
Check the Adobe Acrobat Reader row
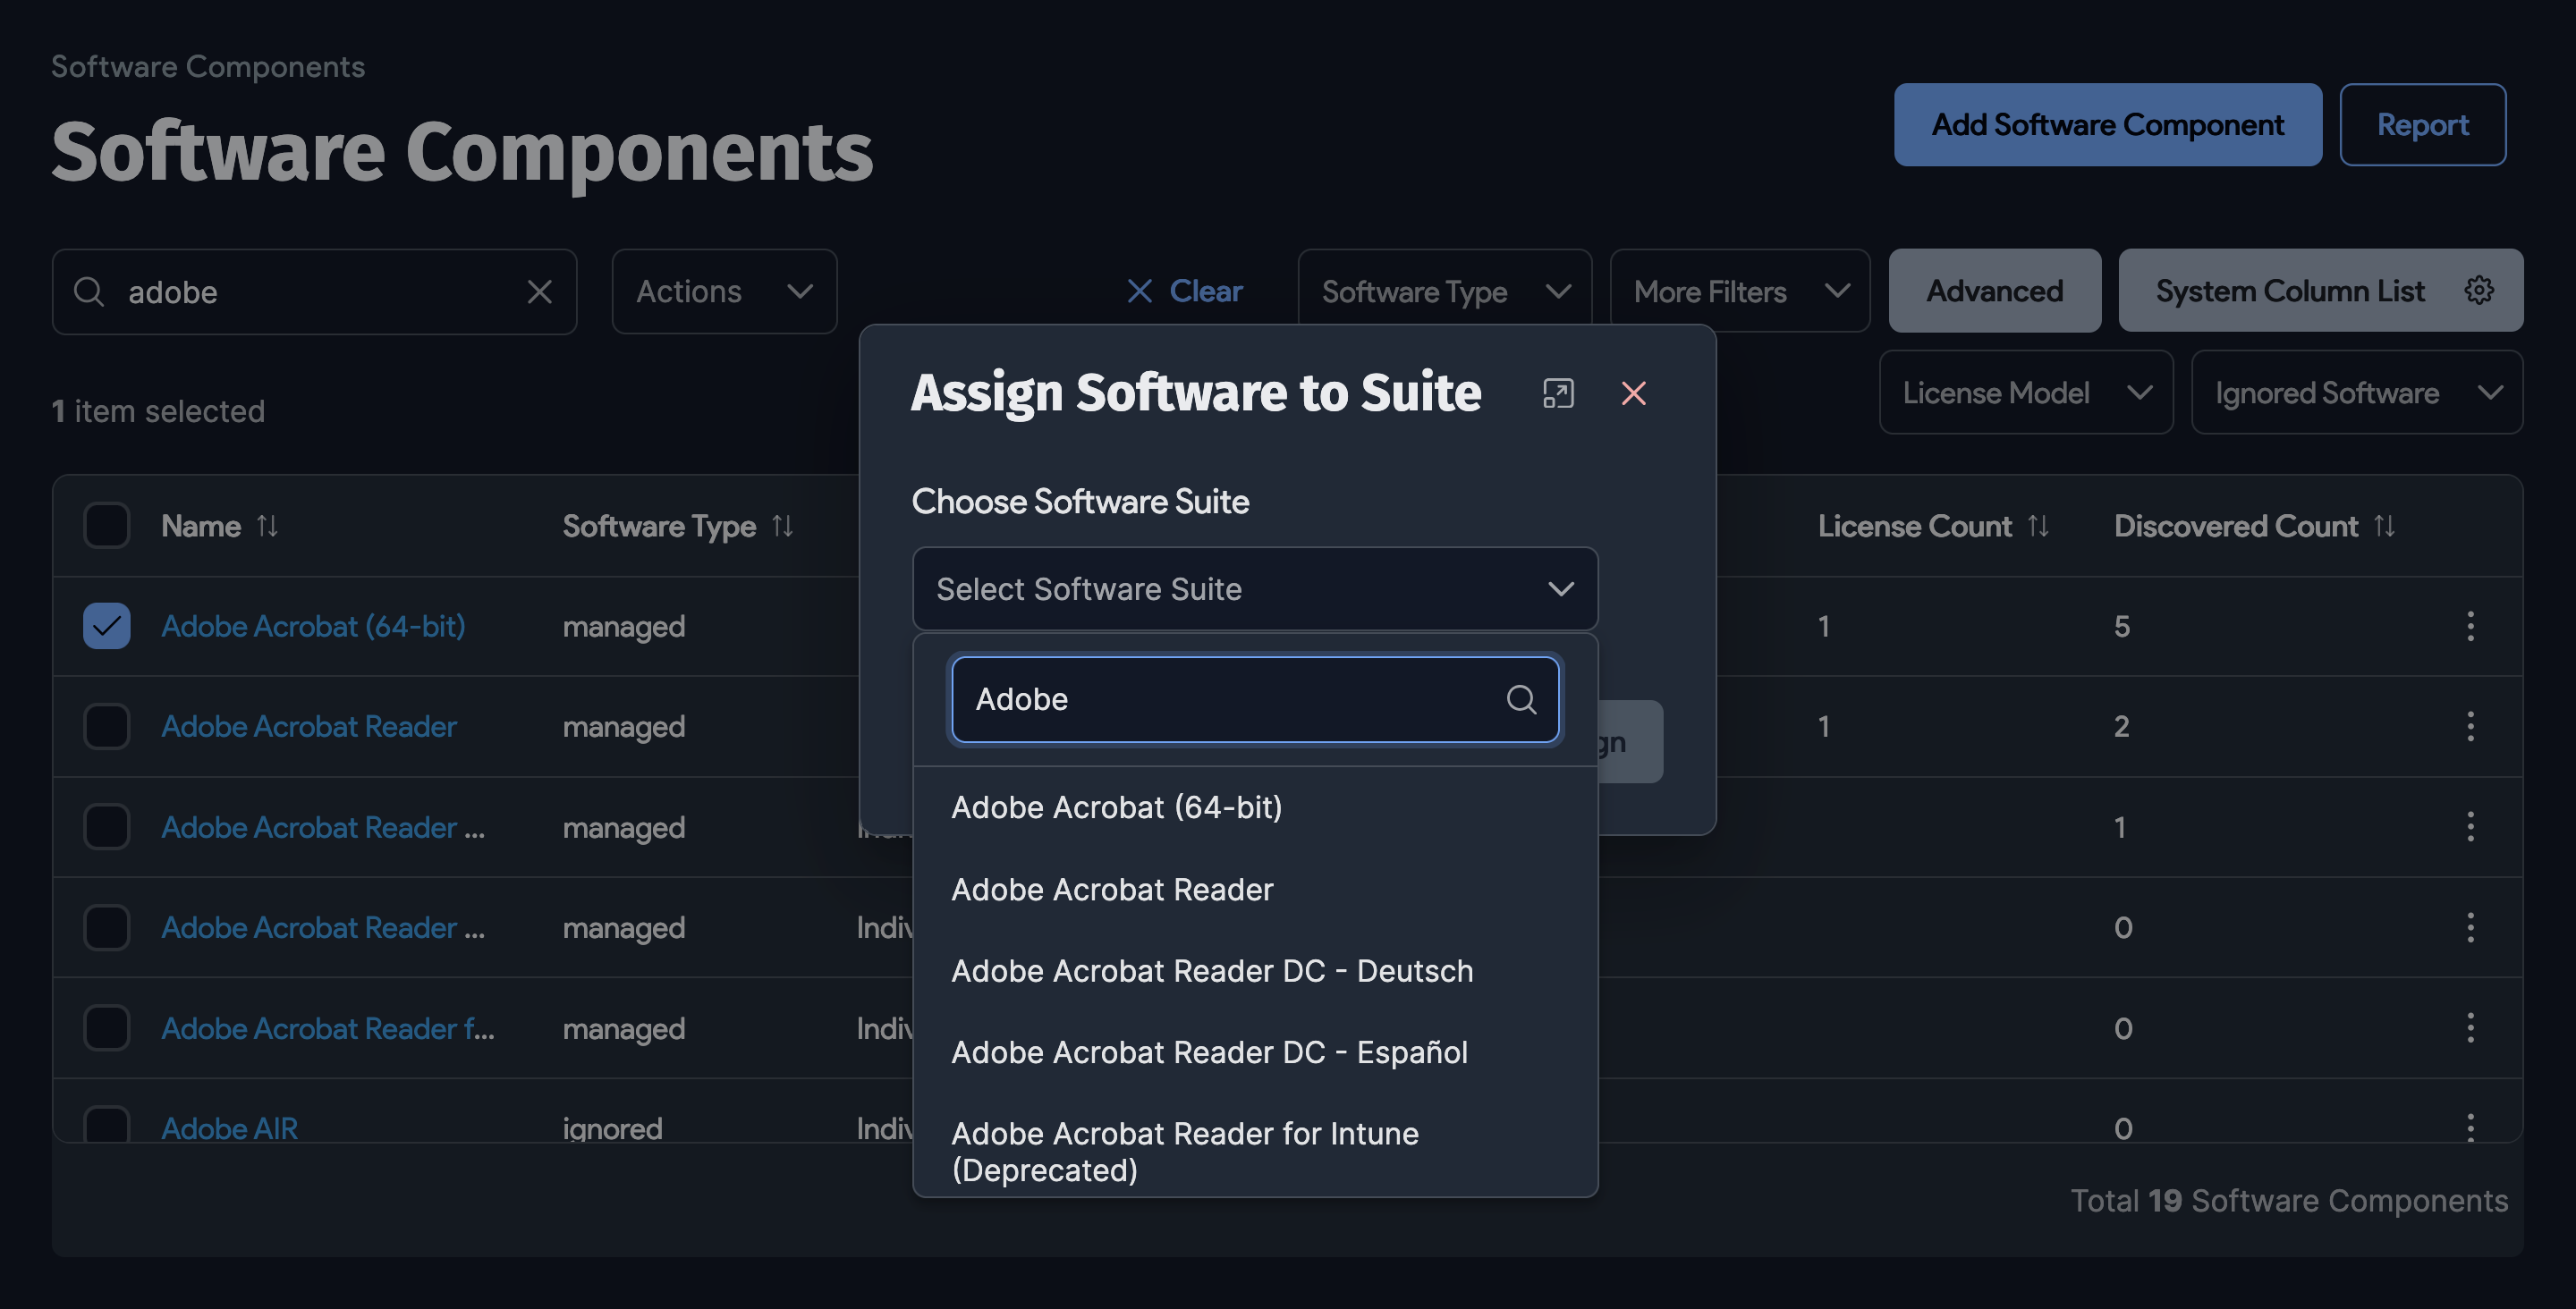(x=106, y=727)
